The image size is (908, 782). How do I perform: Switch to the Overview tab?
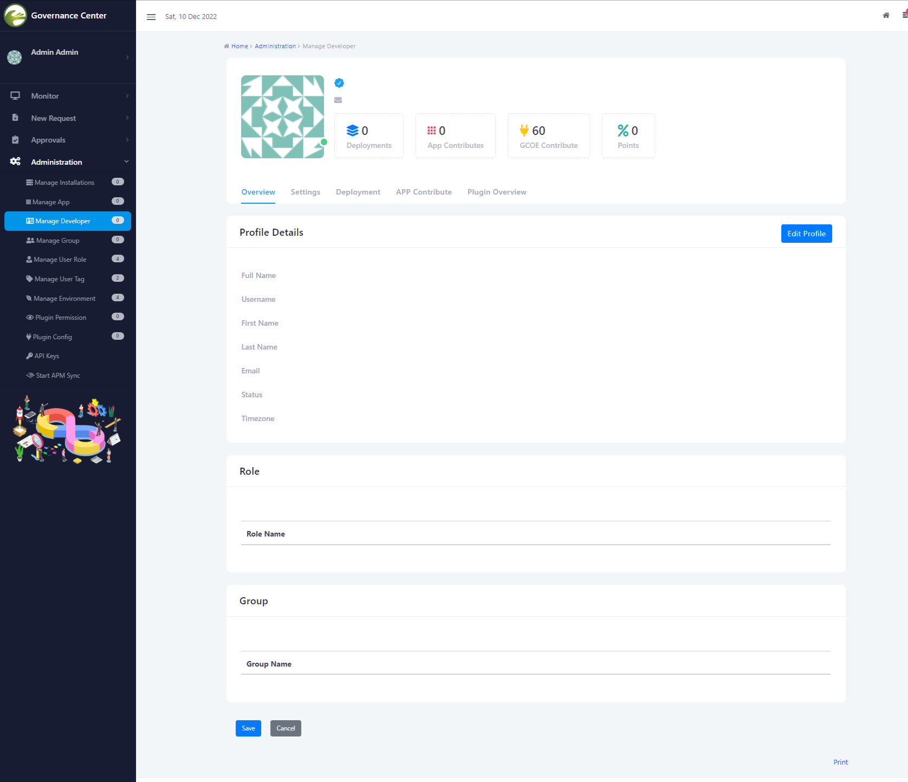click(x=258, y=192)
